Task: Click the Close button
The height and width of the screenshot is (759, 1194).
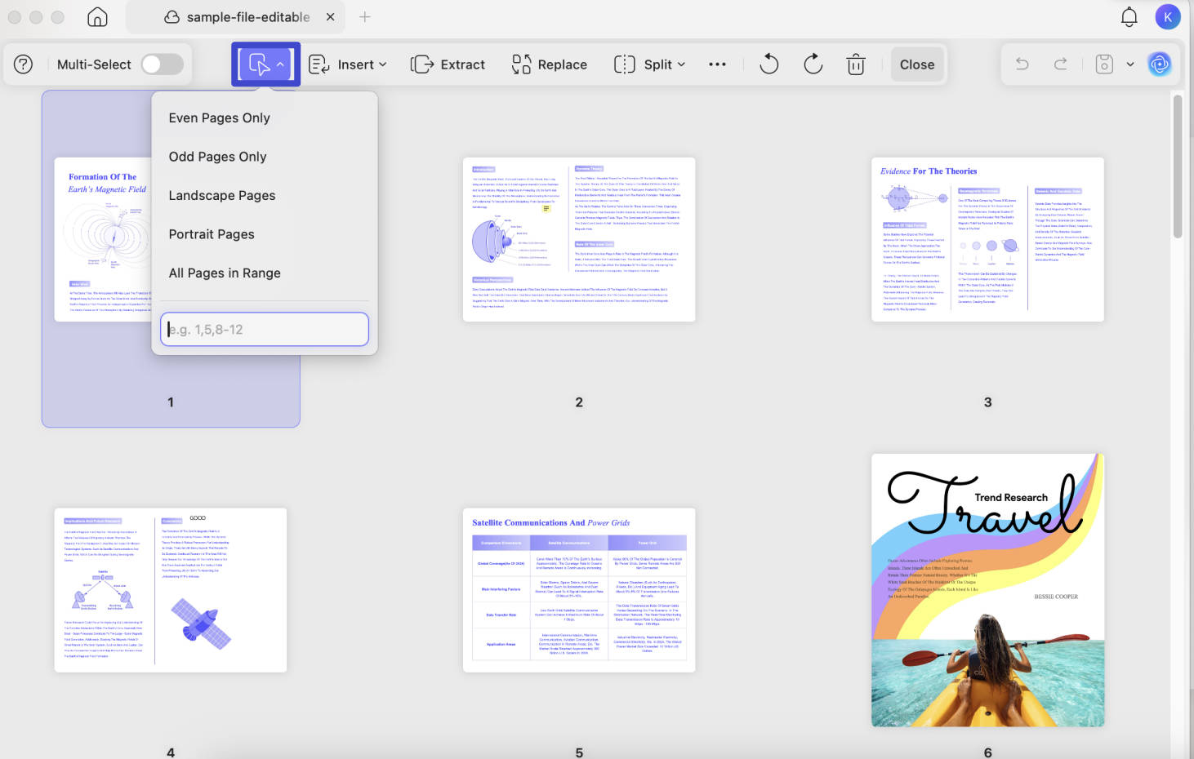Action: [x=917, y=64]
